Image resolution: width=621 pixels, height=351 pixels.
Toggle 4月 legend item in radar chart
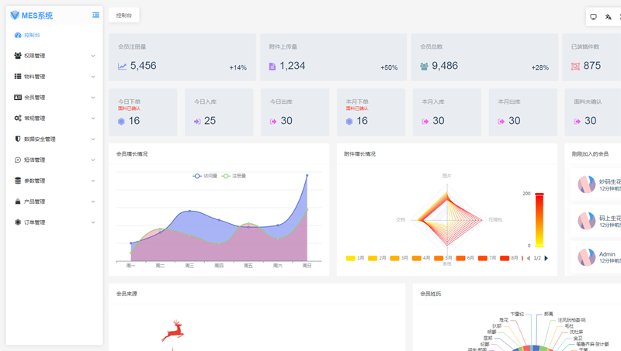coord(421,258)
